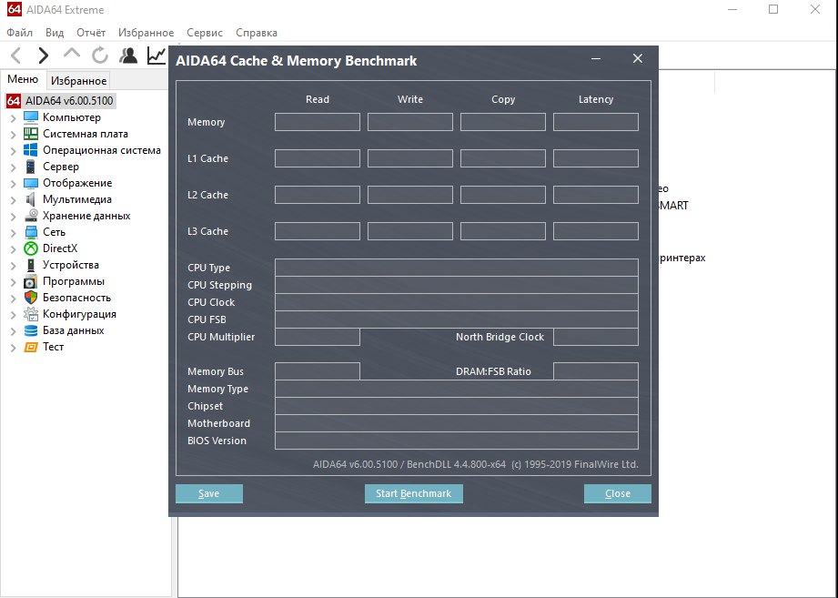Screen dimensions: 838x598
Task: Click the graph chart toolbar icon
Action: coord(156,55)
